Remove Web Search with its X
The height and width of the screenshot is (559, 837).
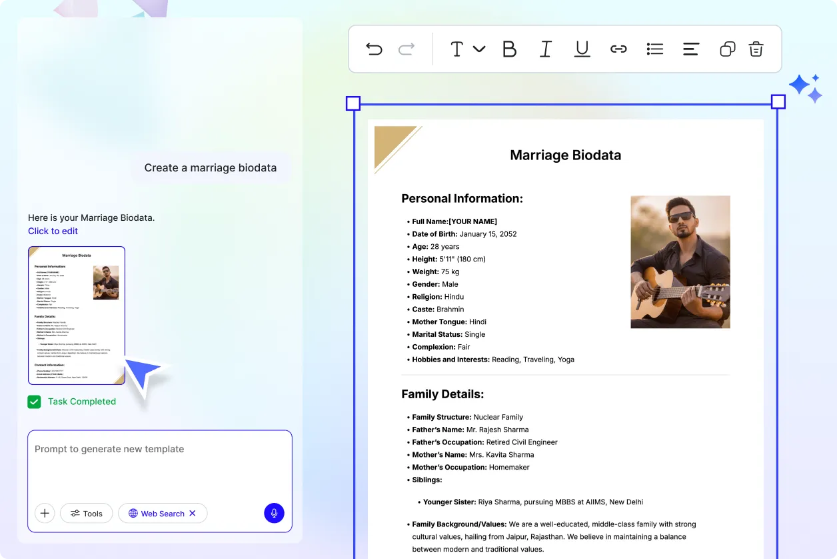(x=193, y=513)
